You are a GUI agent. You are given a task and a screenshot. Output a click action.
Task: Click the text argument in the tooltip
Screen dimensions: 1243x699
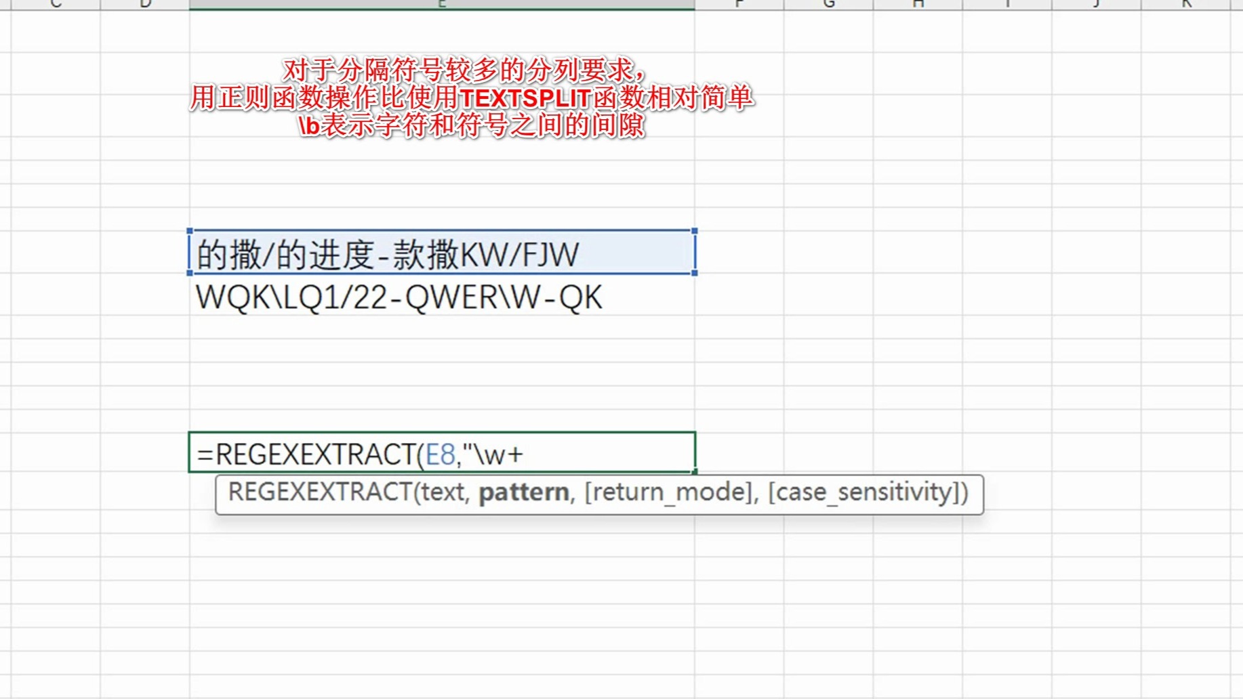pos(444,492)
